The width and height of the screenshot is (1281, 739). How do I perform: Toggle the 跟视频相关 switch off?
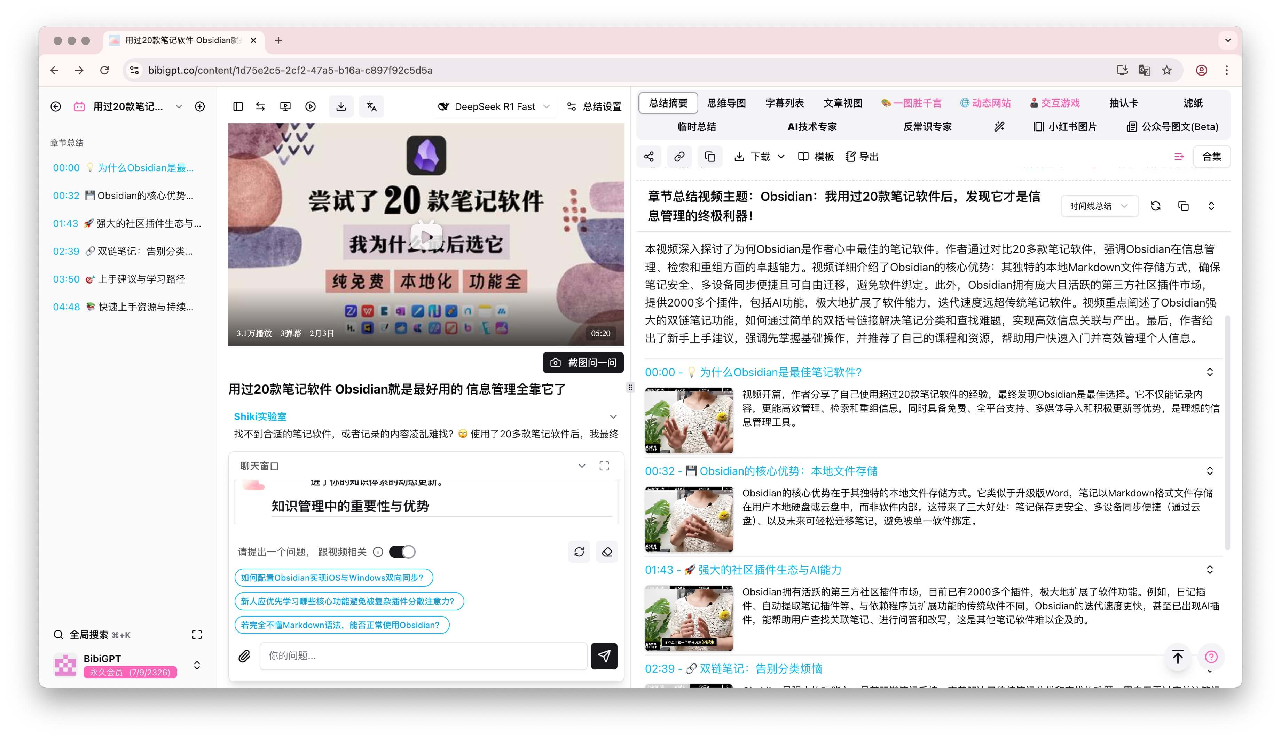[402, 552]
